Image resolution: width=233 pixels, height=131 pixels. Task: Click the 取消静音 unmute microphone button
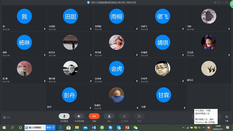[64, 116]
